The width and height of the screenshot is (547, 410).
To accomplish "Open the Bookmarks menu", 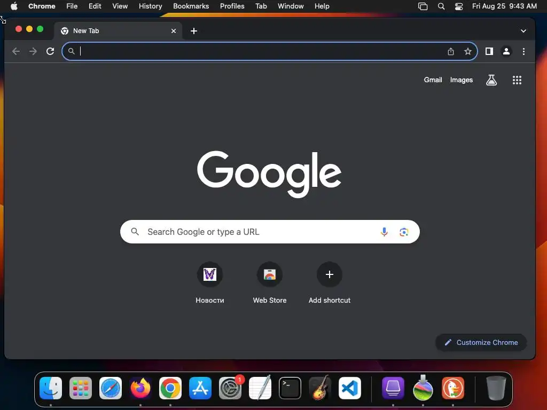I will coord(191,6).
